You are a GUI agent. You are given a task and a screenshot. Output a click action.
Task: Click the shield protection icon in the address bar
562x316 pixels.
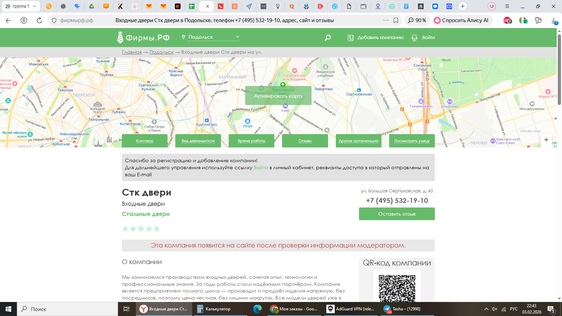[x=54, y=20]
